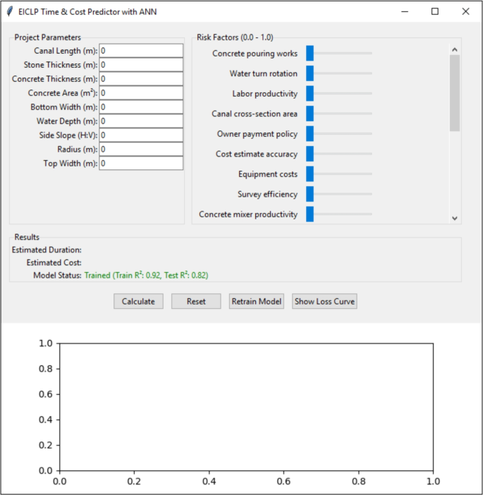Click the Concrete Area input field
483x495 pixels.
click(141, 93)
